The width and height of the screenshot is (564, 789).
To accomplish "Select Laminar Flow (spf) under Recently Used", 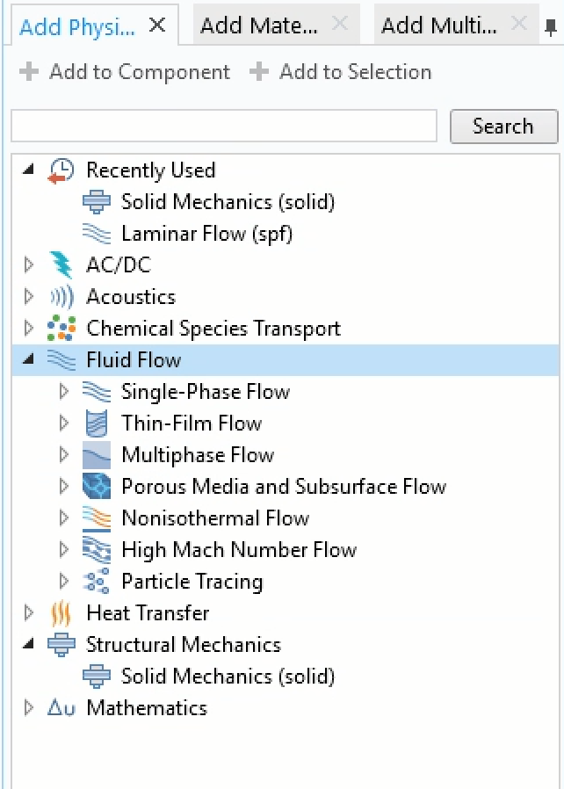I will click(x=206, y=234).
